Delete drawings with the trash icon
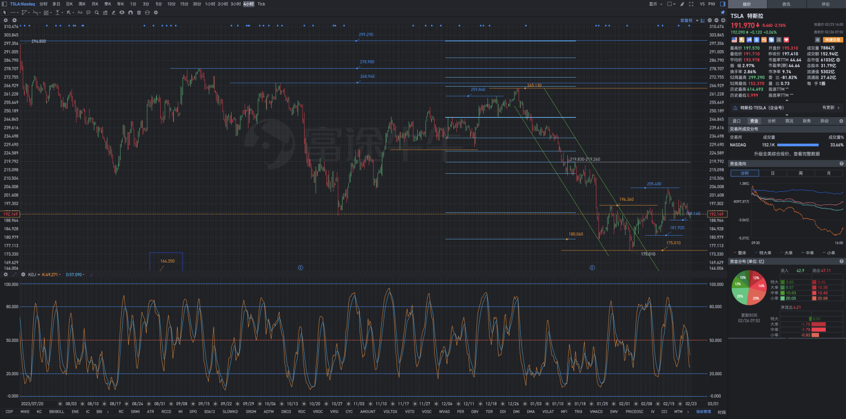This screenshot has width=846, height=419. (139, 12)
